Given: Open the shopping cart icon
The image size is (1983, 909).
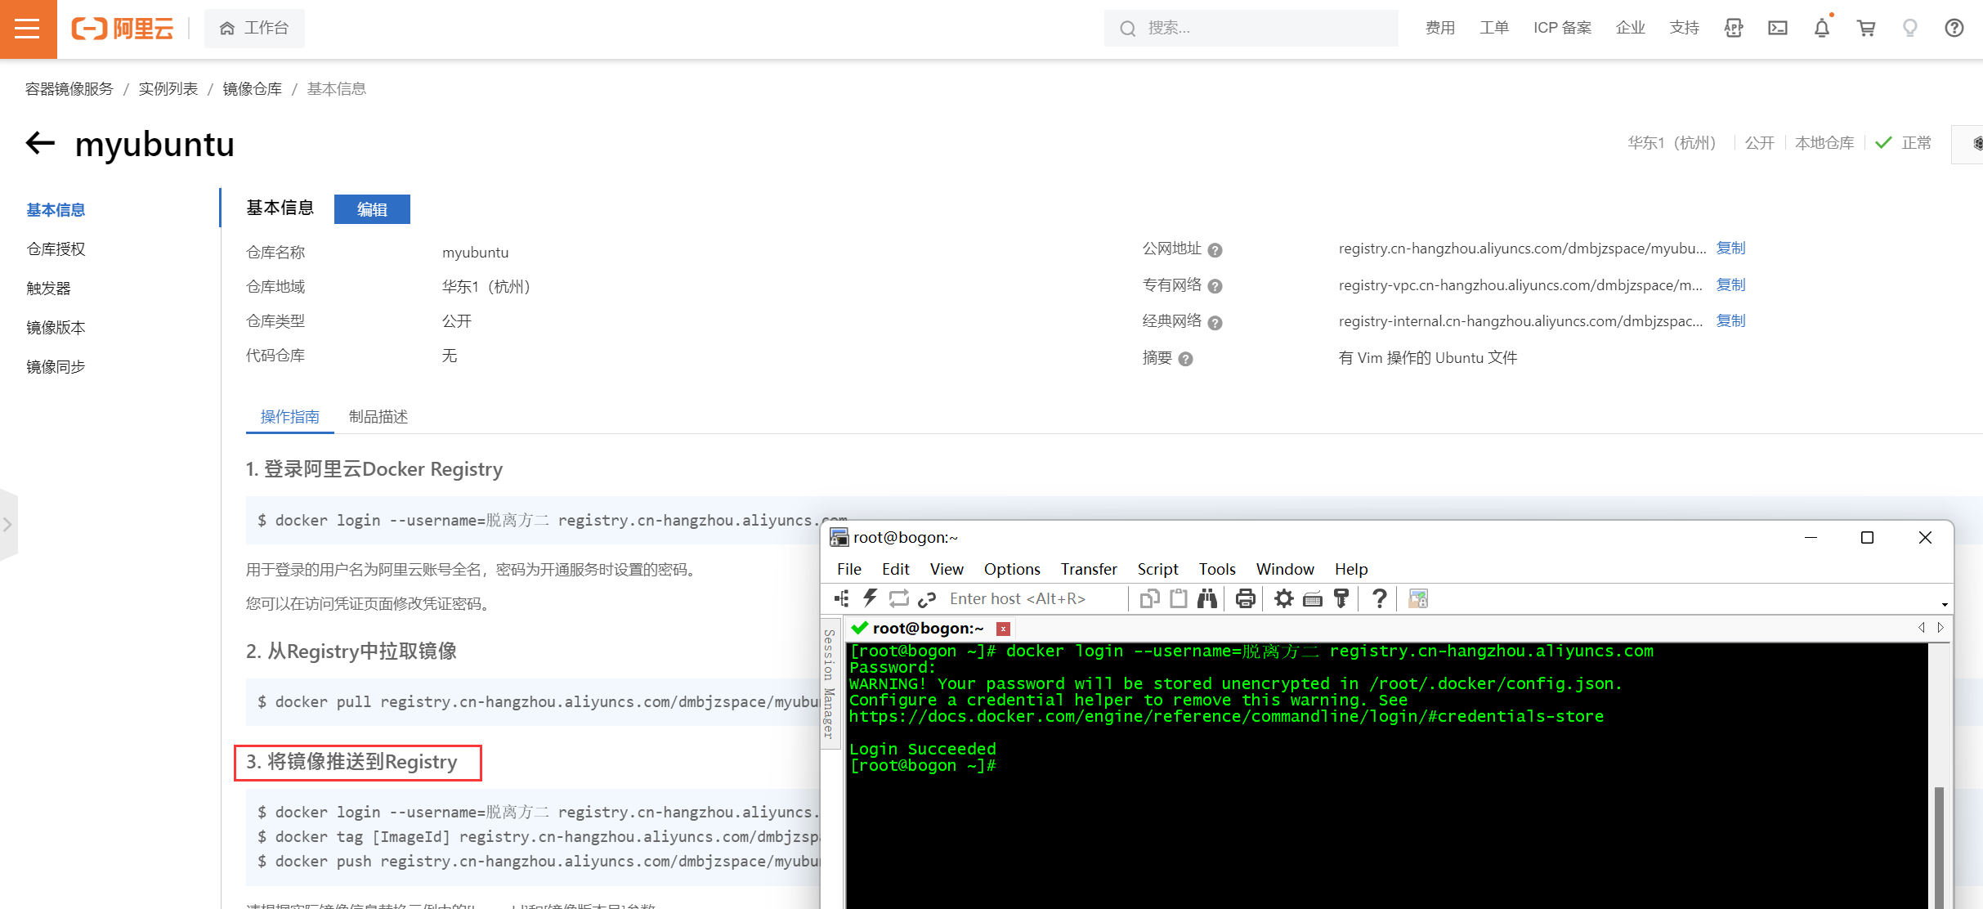Looking at the screenshot, I should pos(1866,29).
